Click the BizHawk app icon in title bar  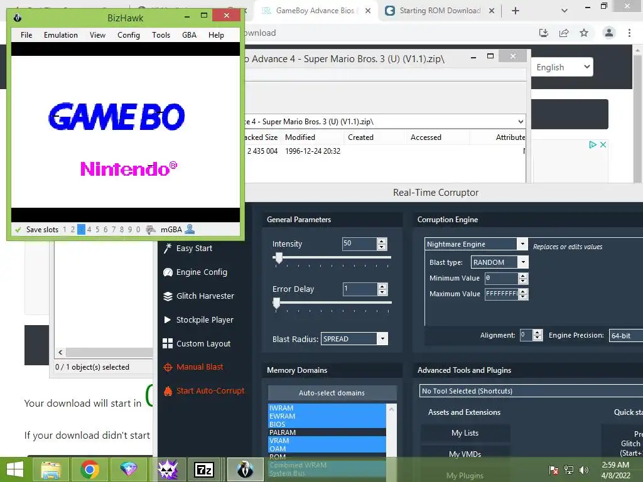point(17,18)
